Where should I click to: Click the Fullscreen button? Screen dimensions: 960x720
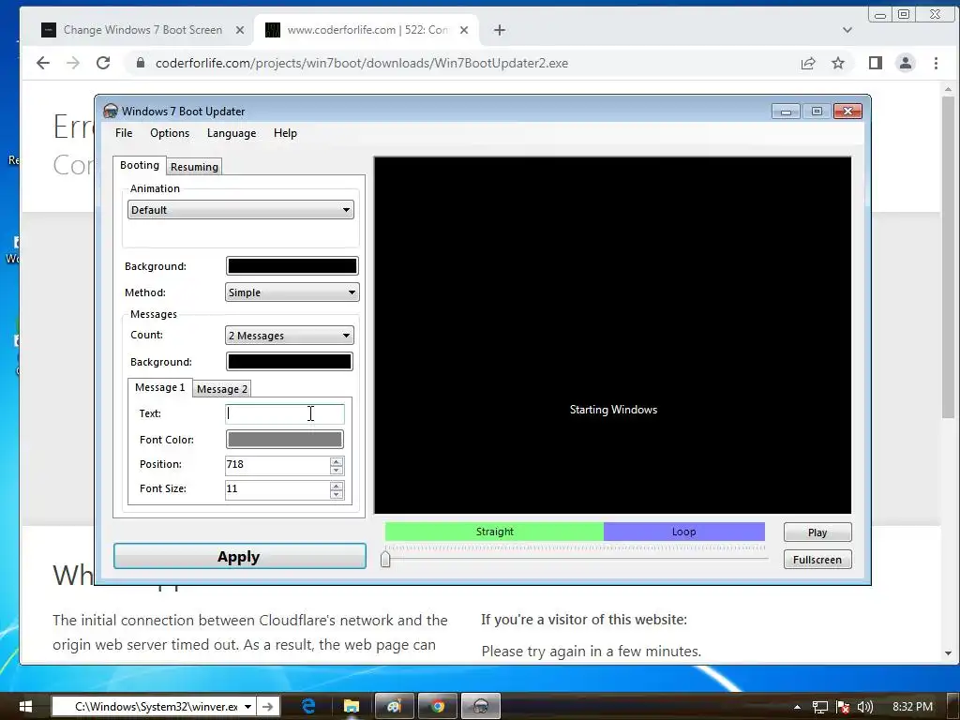coord(817,559)
